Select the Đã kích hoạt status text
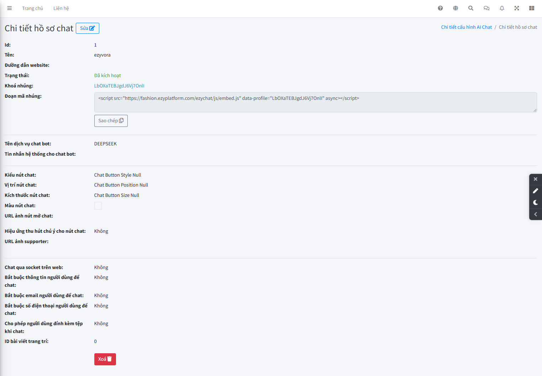Screen dimensions: 542x376 pyautogui.click(x=107, y=75)
